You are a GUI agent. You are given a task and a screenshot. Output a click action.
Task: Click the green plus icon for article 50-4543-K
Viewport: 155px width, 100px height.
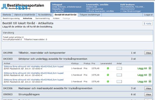click(150, 82)
